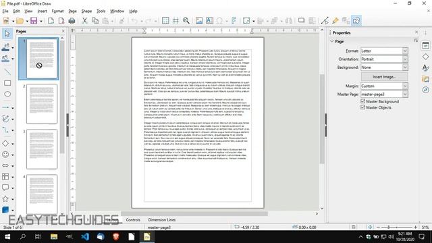Select the Curves and Polygons tool

click(5, 119)
